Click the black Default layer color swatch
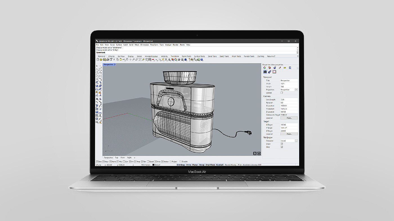394x221 pixels. 153,165
